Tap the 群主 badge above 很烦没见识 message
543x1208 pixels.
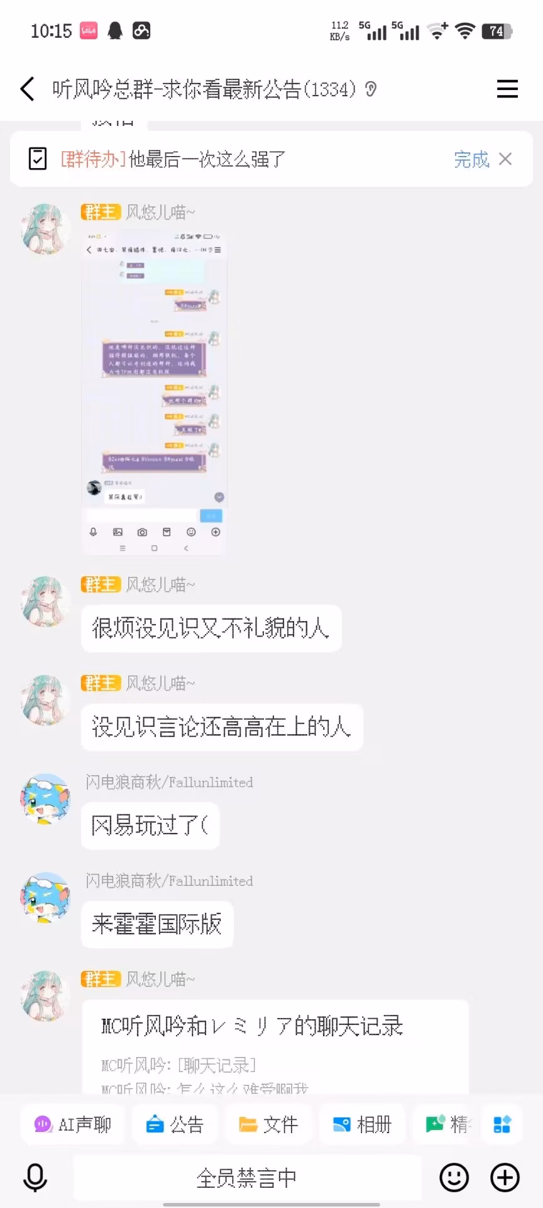point(101,584)
